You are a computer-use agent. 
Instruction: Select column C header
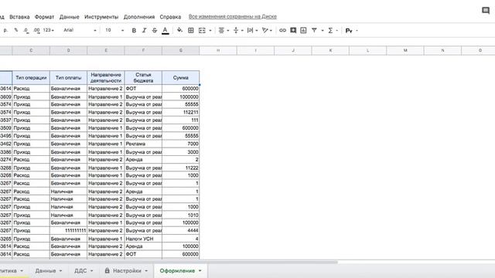[x=31, y=50]
